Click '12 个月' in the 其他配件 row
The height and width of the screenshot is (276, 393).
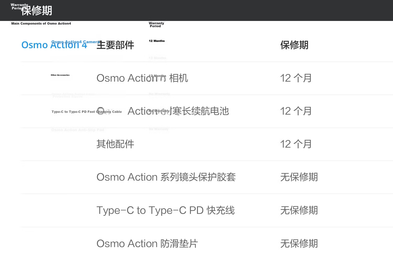[296, 144]
